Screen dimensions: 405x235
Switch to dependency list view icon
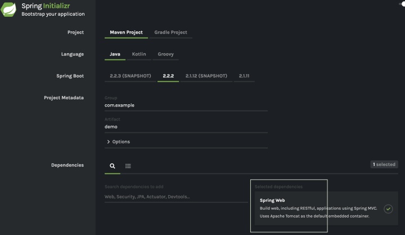pos(128,166)
